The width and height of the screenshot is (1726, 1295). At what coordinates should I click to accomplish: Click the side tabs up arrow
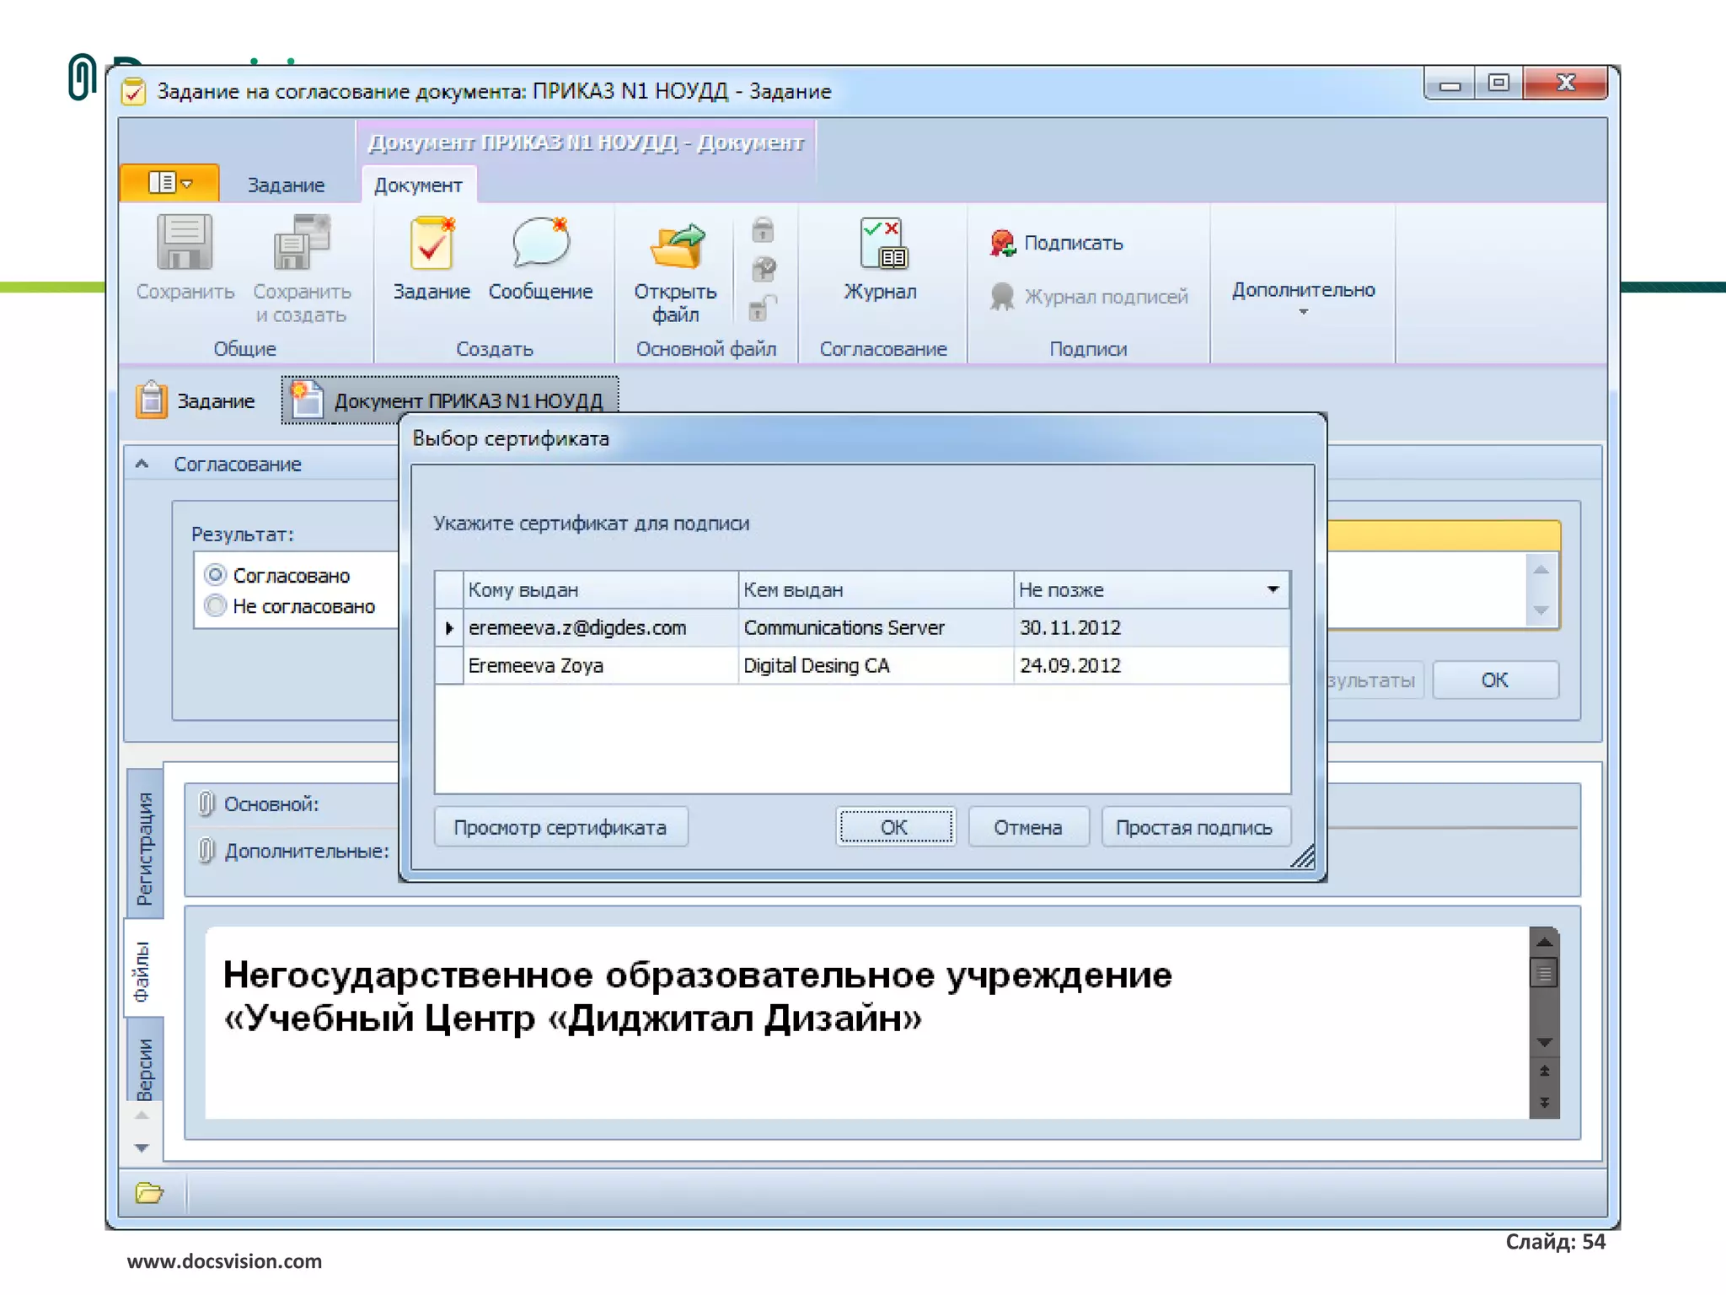click(142, 1115)
